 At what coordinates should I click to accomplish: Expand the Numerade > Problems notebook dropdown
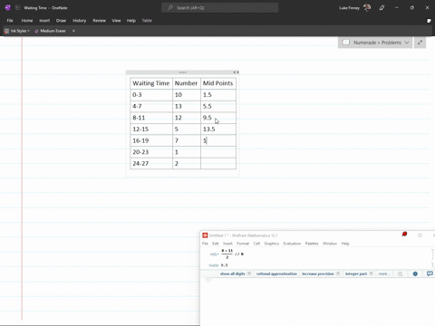coord(407,43)
